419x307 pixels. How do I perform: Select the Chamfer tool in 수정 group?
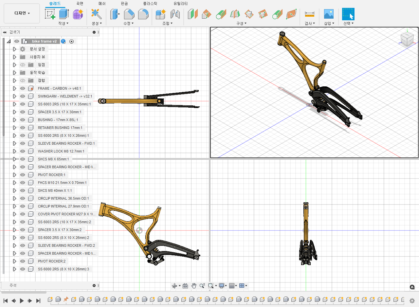pyautogui.click(x=129, y=14)
